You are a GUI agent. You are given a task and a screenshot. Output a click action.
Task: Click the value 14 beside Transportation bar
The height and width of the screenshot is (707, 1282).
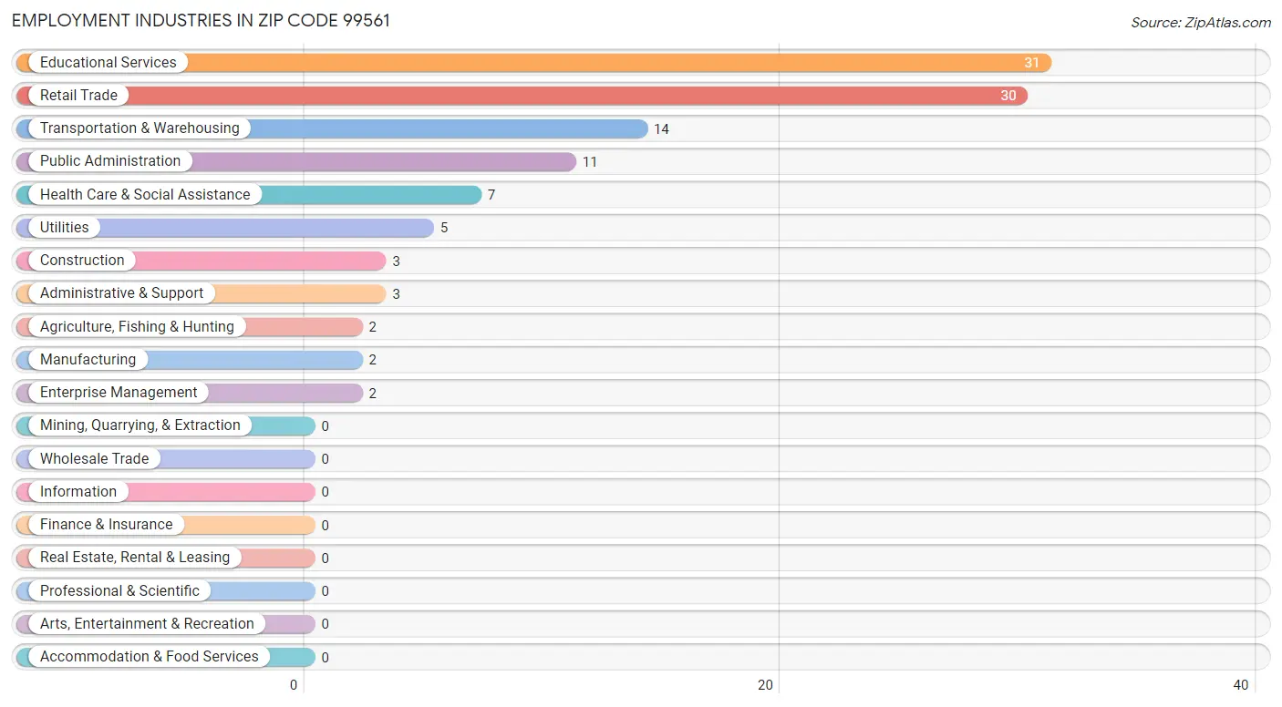(661, 129)
